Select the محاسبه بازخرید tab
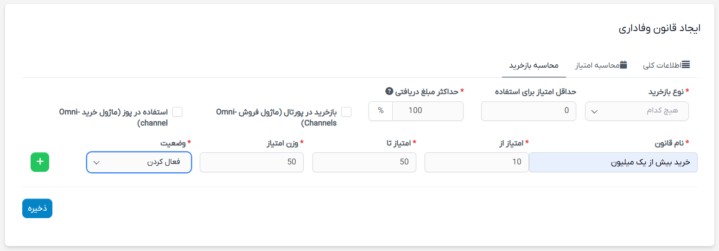 (534, 65)
